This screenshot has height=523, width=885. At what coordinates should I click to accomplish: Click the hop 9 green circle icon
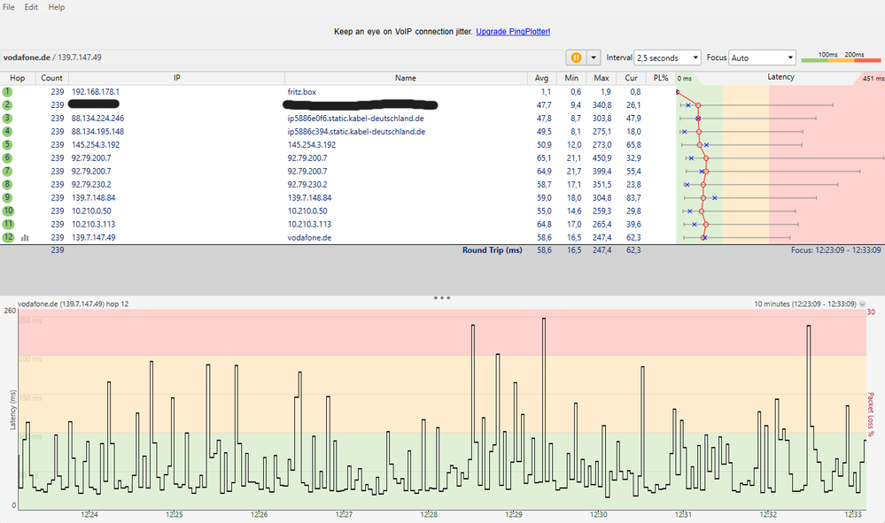[7, 197]
